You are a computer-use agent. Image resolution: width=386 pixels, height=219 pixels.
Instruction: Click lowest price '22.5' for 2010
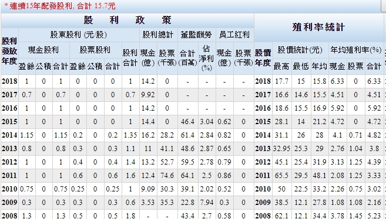(301, 189)
